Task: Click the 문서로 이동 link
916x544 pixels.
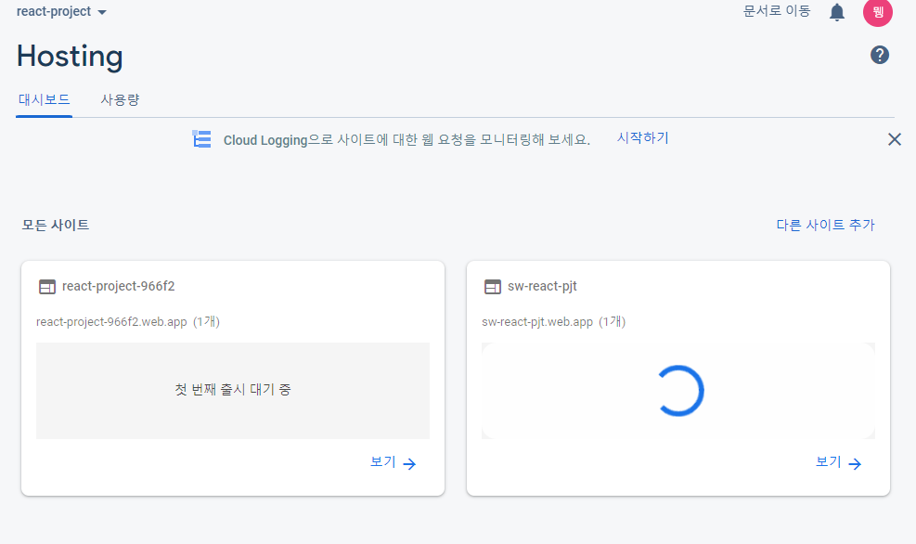Action: [777, 11]
